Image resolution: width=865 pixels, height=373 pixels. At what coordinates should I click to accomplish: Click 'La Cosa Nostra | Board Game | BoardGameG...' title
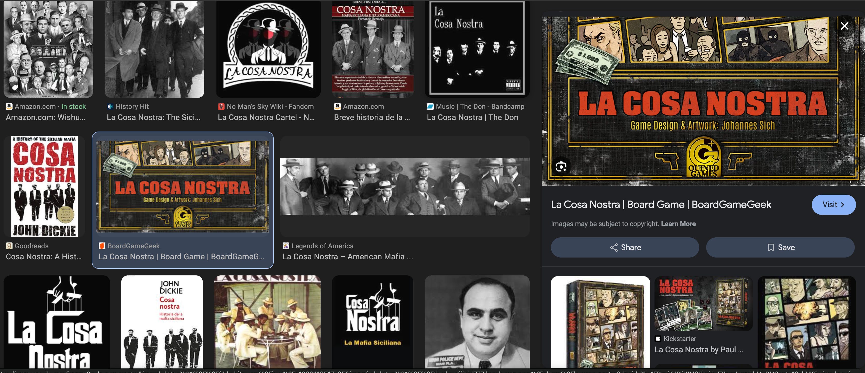point(181,257)
